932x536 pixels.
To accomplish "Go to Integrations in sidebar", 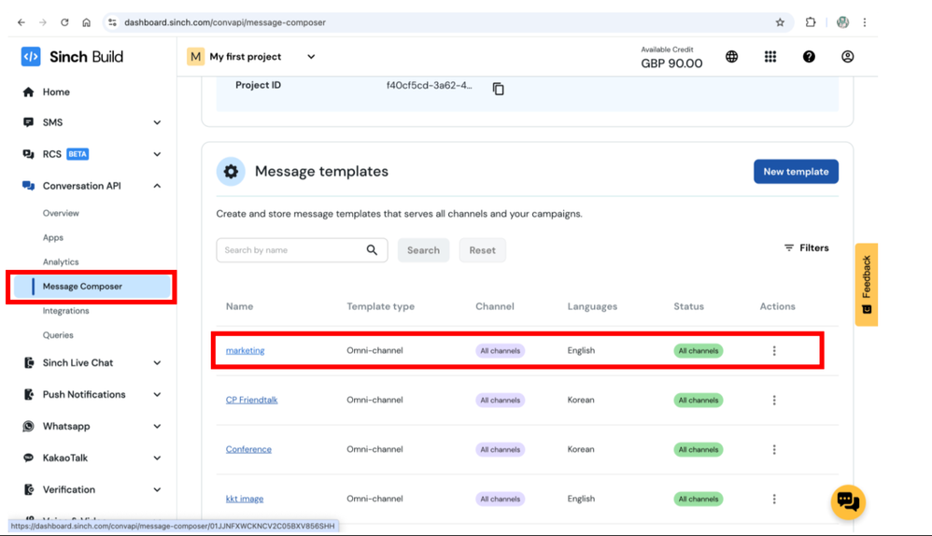I will click(x=65, y=311).
